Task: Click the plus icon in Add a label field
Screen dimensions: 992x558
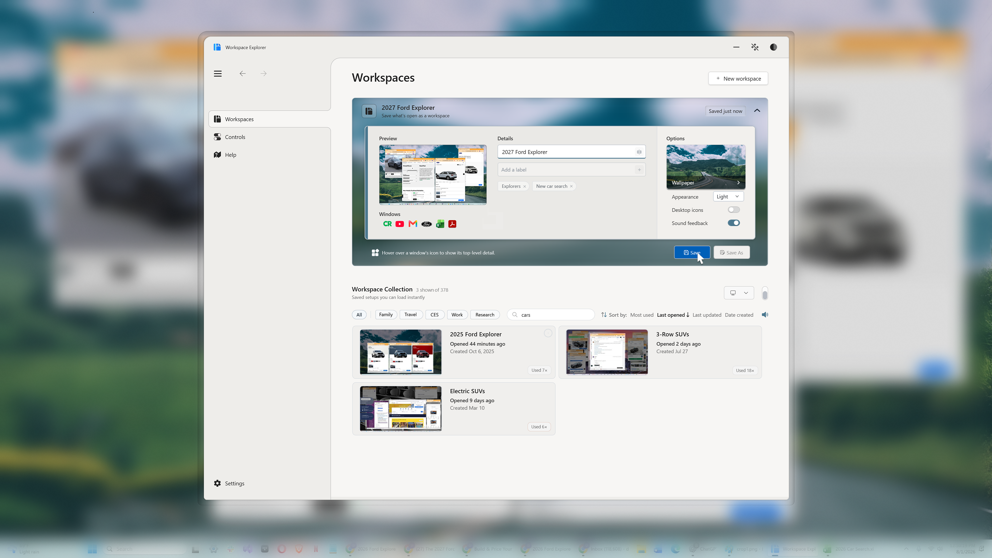Action: [x=639, y=169]
